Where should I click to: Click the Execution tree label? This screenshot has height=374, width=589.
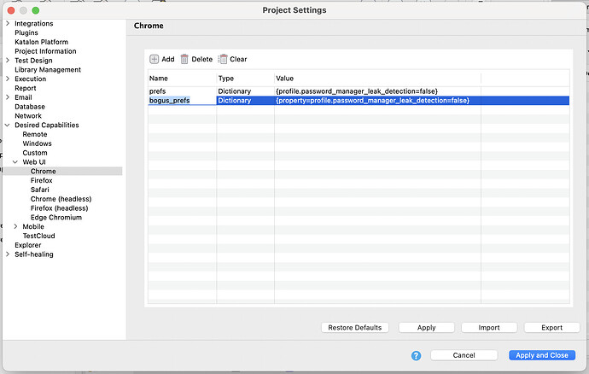(x=31, y=79)
